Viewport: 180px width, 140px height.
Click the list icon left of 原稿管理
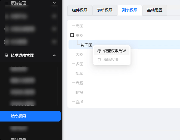[6, 3]
